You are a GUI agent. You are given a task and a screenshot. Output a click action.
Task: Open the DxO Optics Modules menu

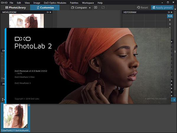click(x=55, y=3)
